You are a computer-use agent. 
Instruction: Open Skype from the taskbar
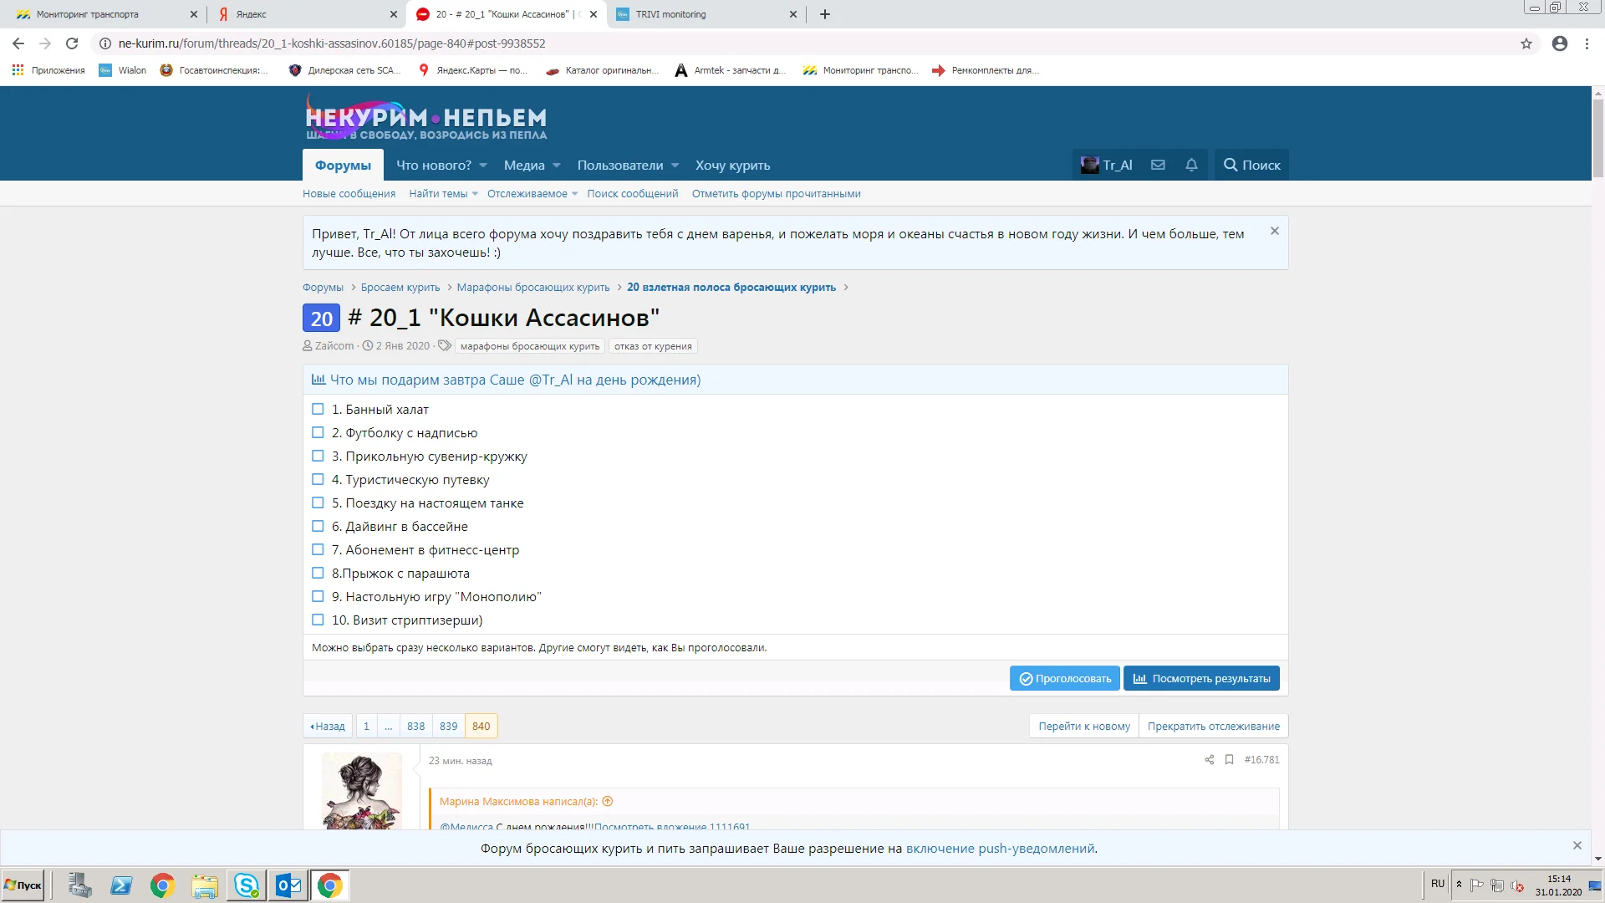click(247, 885)
